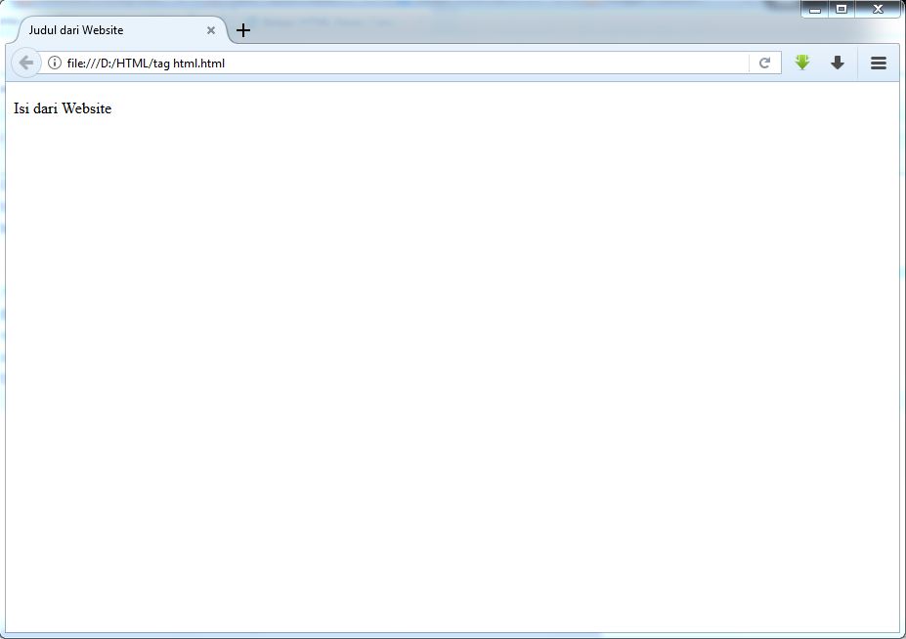Expand the hamburger menu panel
Viewport: 906px width, 639px height.
pos(877,62)
